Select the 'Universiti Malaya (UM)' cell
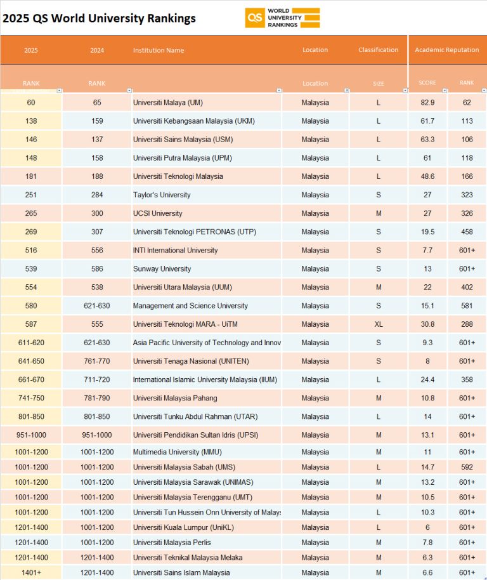The width and height of the screenshot is (487, 580). pos(207,102)
